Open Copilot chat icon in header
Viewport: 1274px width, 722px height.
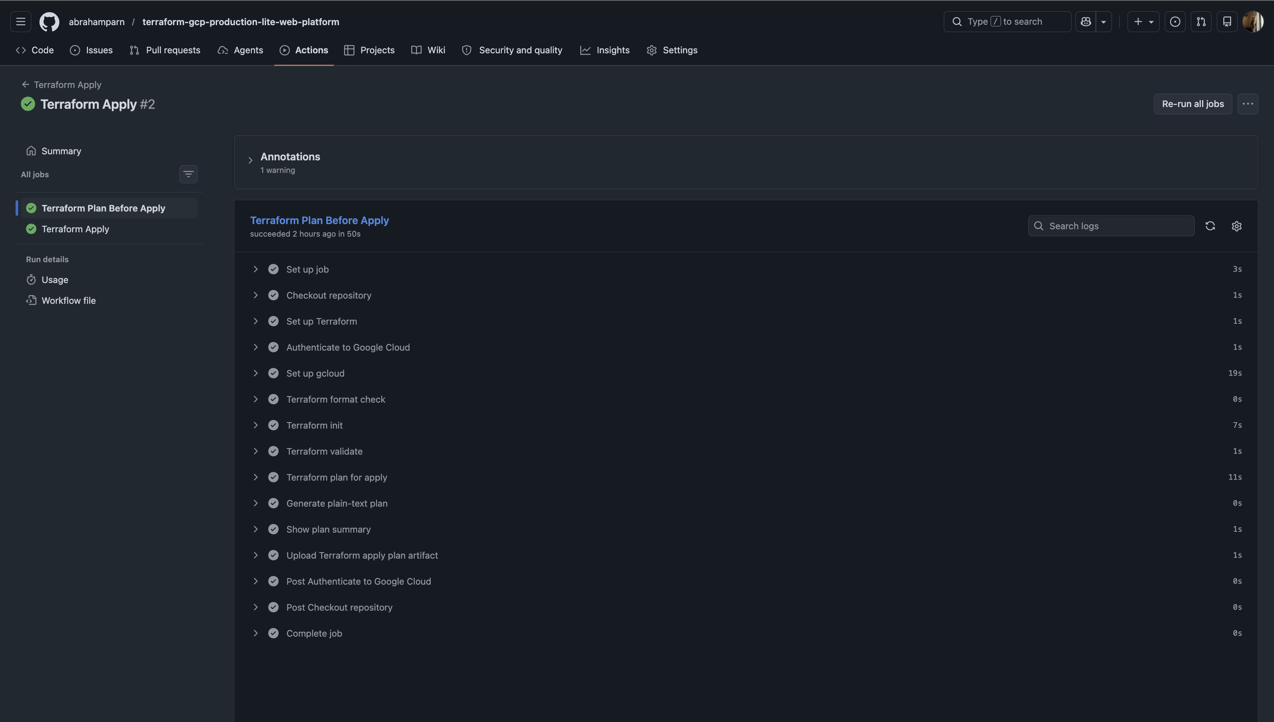[1085, 22]
